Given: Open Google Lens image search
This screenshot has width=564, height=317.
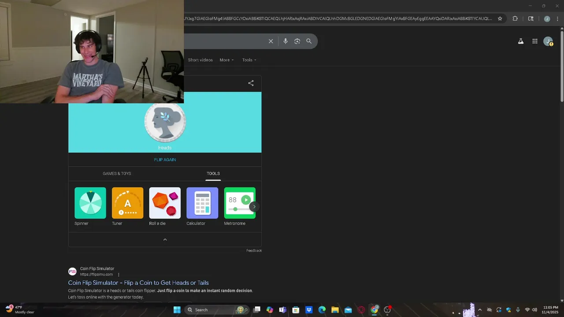Looking at the screenshot, I should click(x=297, y=41).
